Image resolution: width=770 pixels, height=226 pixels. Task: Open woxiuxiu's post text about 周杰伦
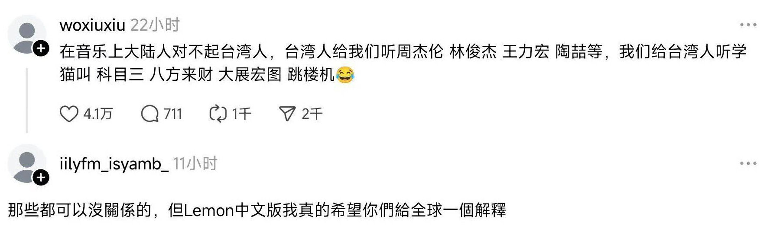click(x=403, y=63)
